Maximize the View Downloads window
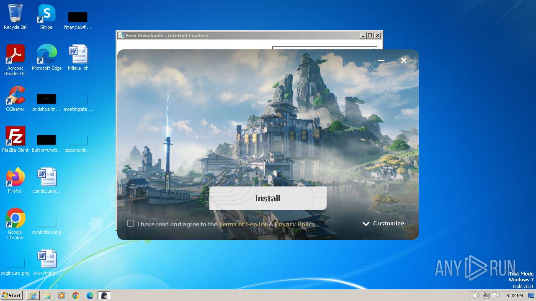 (370, 36)
